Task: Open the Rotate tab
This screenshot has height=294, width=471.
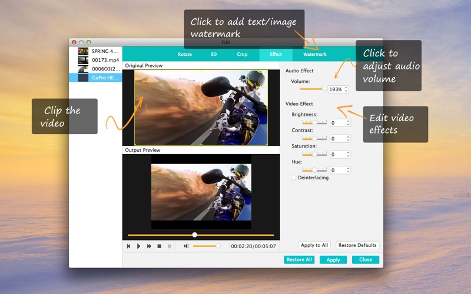Action: (x=185, y=54)
